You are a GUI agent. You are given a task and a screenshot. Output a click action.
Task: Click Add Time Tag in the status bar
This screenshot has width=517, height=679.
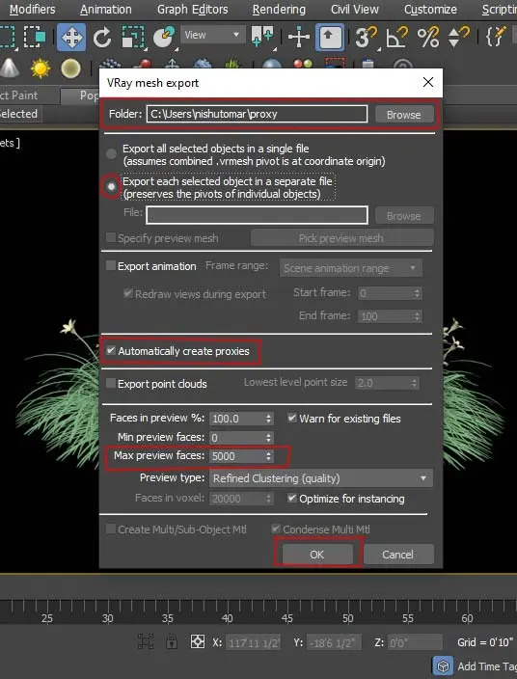487,666
